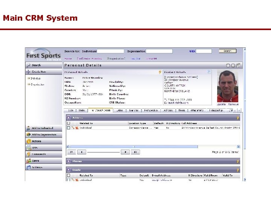Tick the select-all checkbox in Emails table header
The height and width of the screenshot is (203, 271).
pyautogui.click(x=69, y=175)
